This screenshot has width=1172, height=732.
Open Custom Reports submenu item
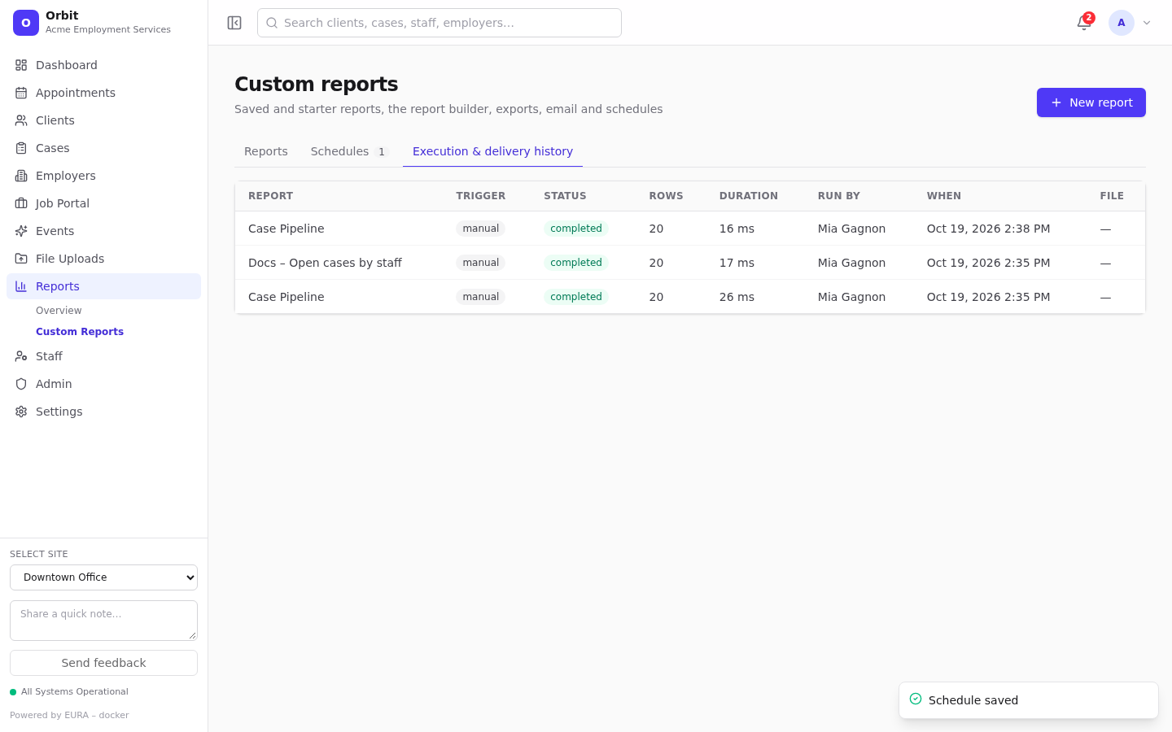pyautogui.click(x=80, y=332)
